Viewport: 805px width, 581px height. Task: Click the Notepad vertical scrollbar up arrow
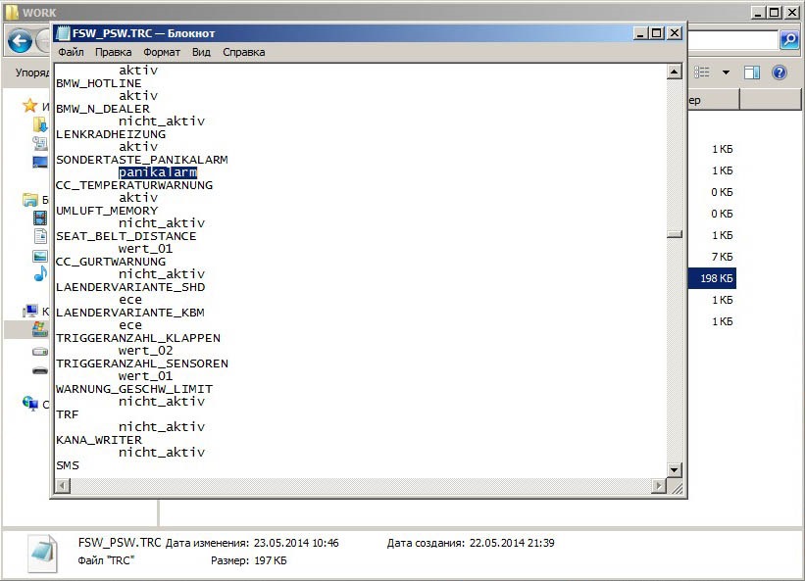pos(674,72)
